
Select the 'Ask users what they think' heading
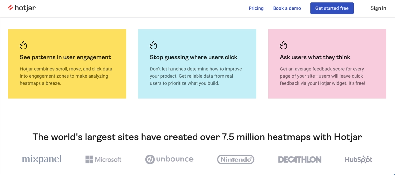click(315, 57)
